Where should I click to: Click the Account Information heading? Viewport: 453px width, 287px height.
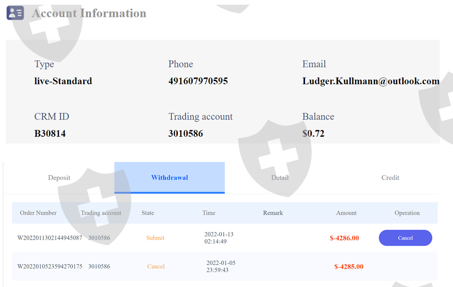pyautogui.click(x=89, y=13)
